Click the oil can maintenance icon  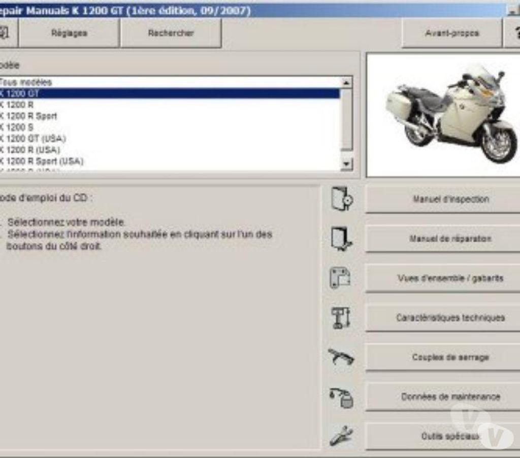(341, 397)
